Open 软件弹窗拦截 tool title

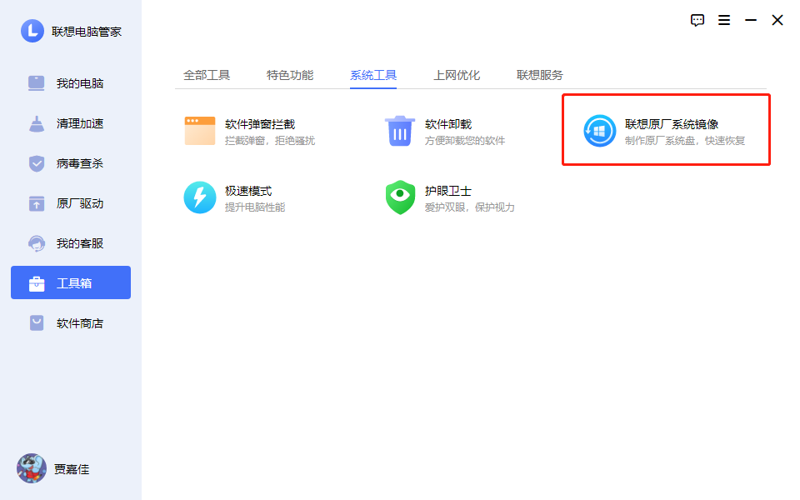(x=260, y=124)
